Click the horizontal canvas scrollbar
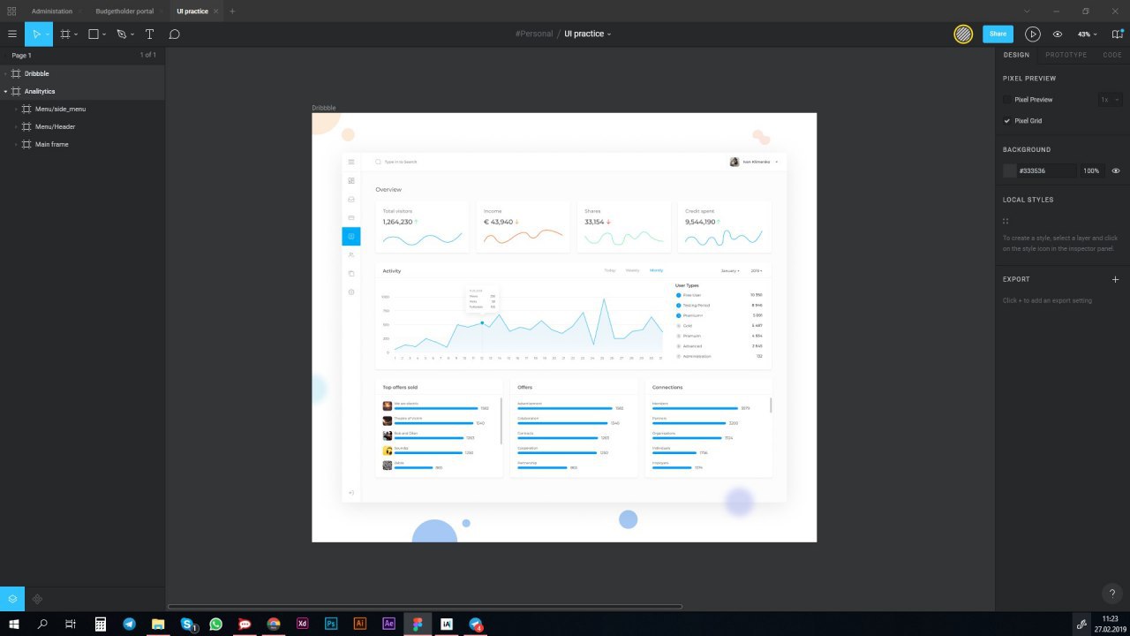The image size is (1130, 636). [x=425, y=606]
